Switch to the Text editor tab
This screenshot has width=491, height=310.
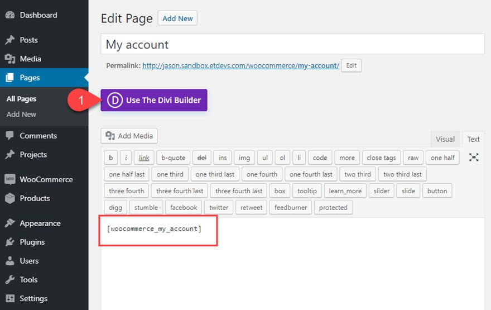pyautogui.click(x=473, y=139)
